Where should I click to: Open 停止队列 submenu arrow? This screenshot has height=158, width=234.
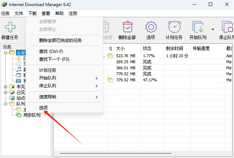pos(97,86)
